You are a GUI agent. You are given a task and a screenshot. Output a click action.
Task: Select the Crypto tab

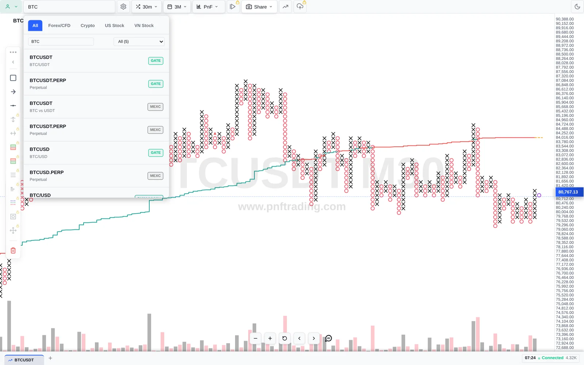(88, 26)
